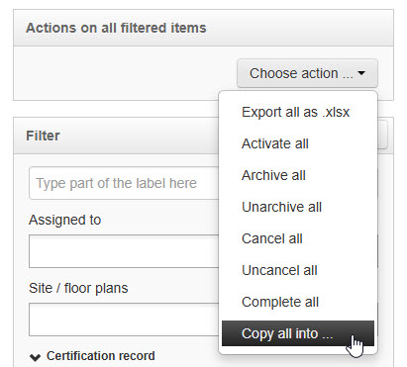Focus the 'Type part of the label' field
The width and height of the screenshot is (407, 367).
(124, 183)
